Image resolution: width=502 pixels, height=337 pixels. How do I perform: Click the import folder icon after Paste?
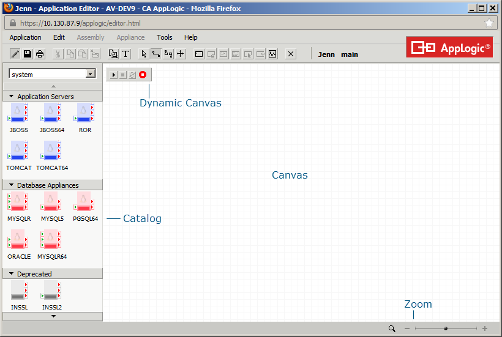pos(95,54)
